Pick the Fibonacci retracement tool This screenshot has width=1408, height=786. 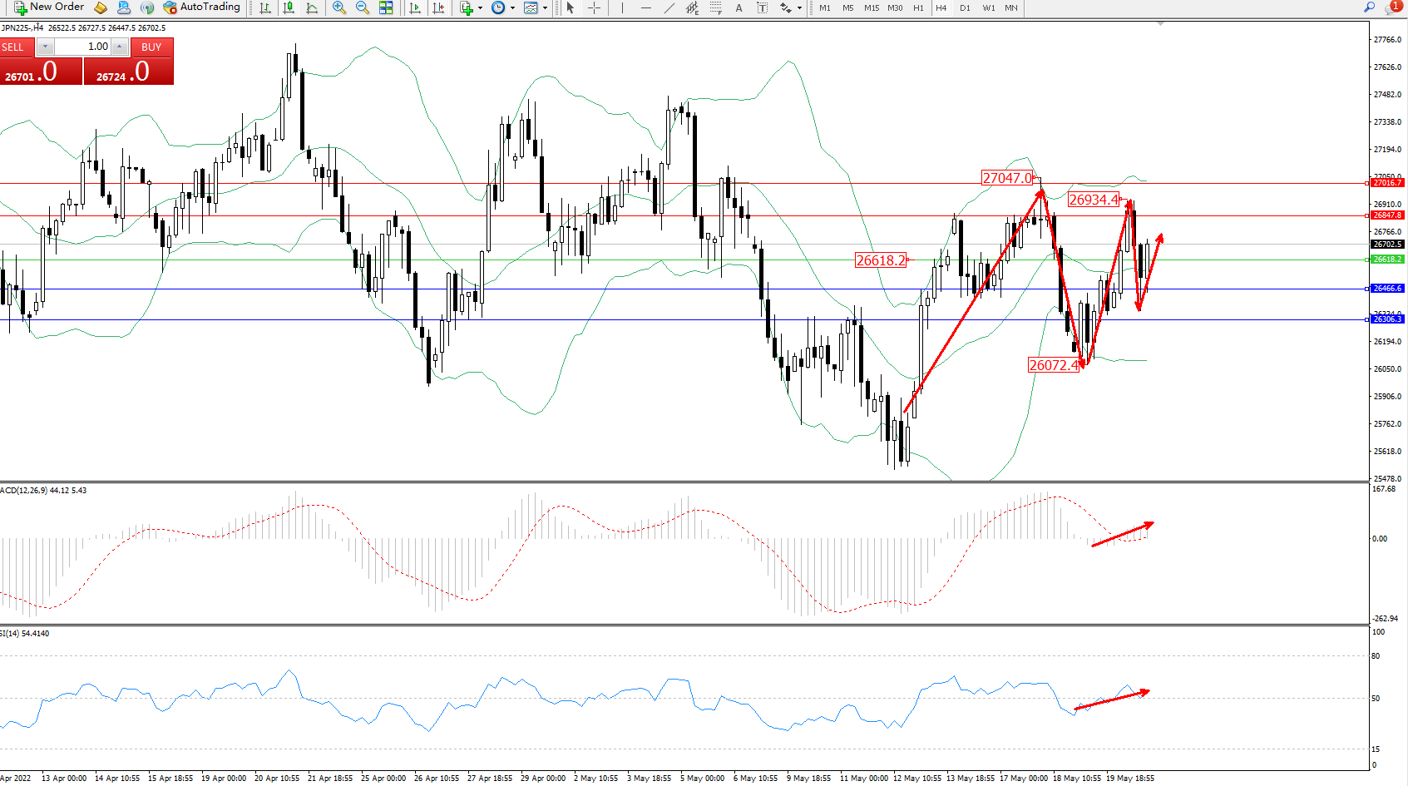click(x=715, y=7)
